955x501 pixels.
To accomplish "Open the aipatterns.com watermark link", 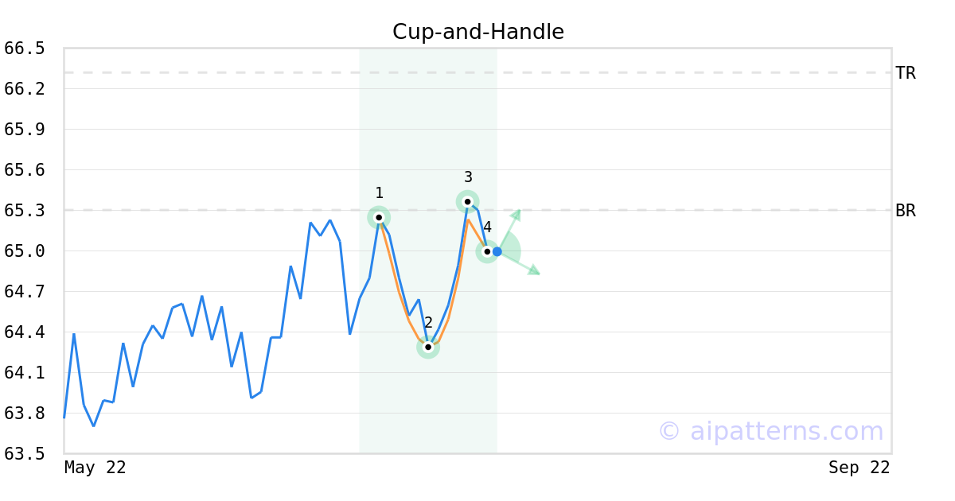I will pos(770,431).
